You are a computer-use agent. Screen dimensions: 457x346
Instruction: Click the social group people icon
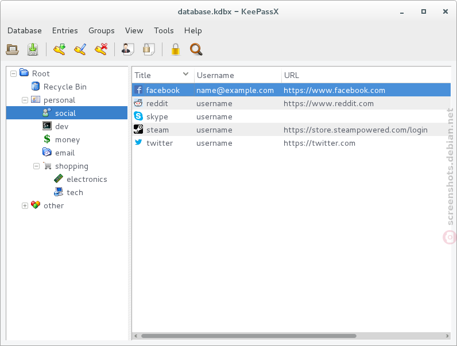[47, 112]
